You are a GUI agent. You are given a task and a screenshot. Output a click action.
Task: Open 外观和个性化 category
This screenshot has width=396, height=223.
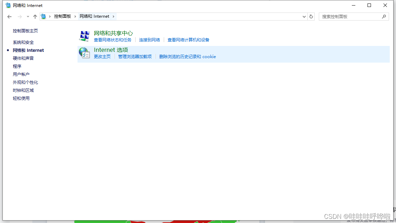pyautogui.click(x=25, y=82)
